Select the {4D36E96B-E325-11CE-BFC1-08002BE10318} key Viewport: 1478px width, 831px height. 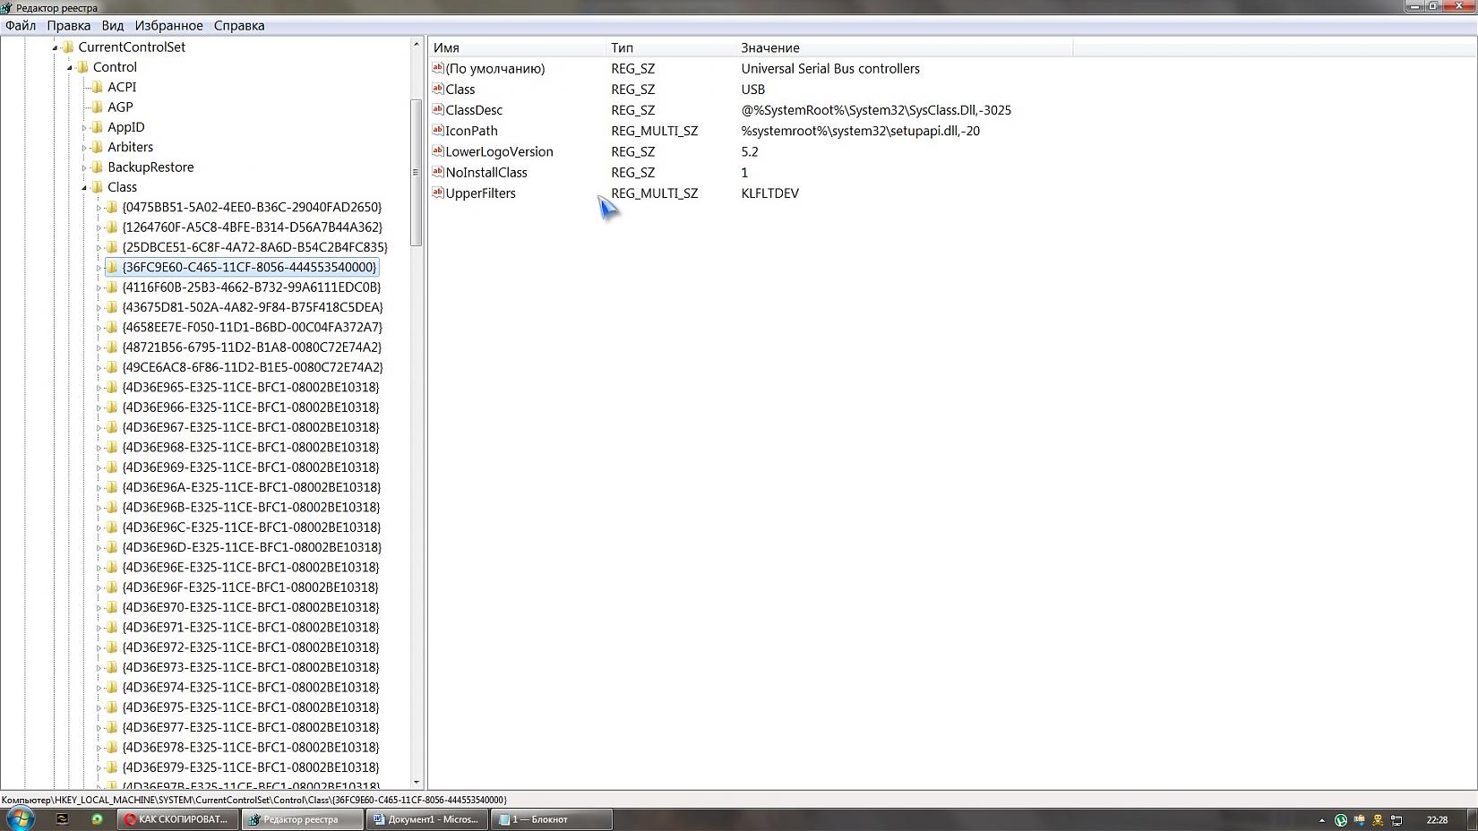251,507
